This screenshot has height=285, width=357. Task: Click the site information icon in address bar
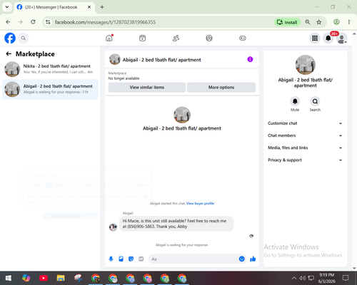click(x=48, y=22)
